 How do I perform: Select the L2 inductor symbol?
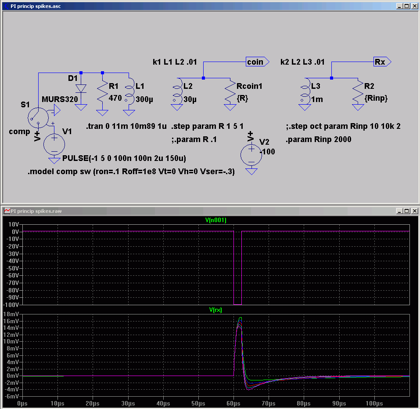tap(177, 92)
